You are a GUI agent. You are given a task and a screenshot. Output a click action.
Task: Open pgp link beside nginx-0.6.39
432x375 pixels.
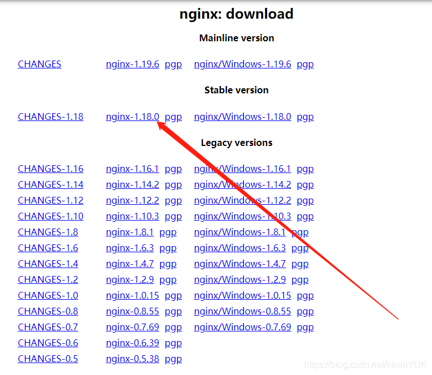(x=173, y=343)
